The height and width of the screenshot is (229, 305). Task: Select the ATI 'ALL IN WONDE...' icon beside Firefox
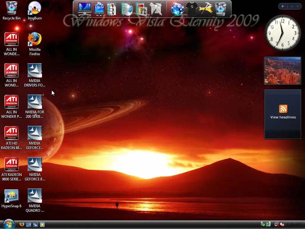12,44
